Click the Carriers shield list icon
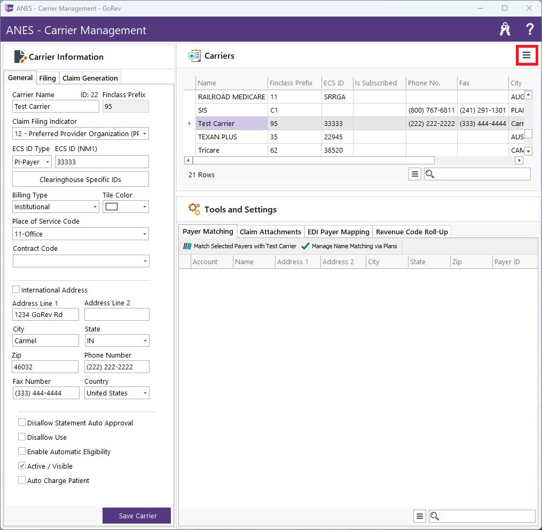 coord(194,56)
